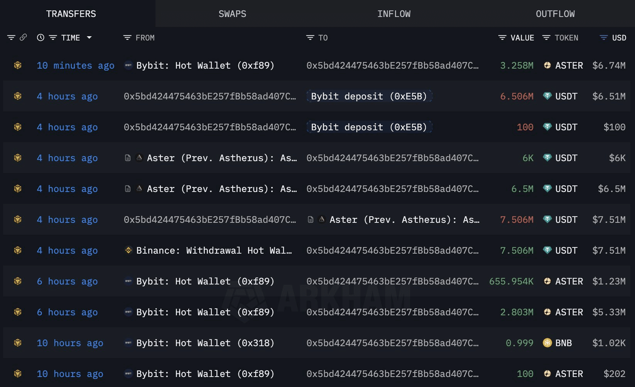Open Bybit Hot Wallet (0xf89) in the $202 row
The width and height of the screenshot is (635, 387).
205,374
